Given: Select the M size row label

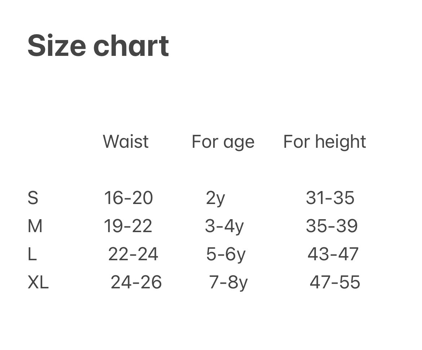Looking at the screenshot, I should point(35,226).
